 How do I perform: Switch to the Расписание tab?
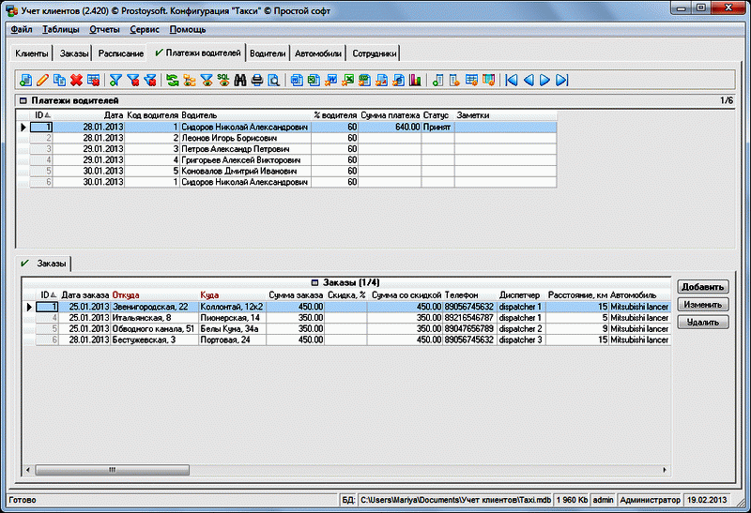point(121,53)
